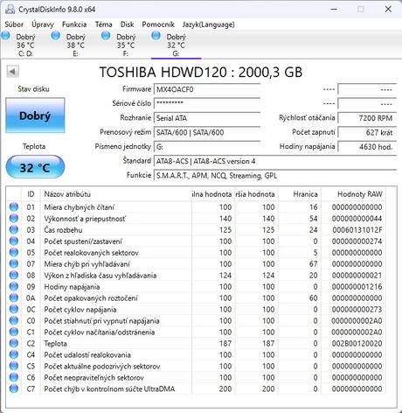402x413 pixels.
Task: Click status orb for Čas rozbehu
Action: click(14, 230)
